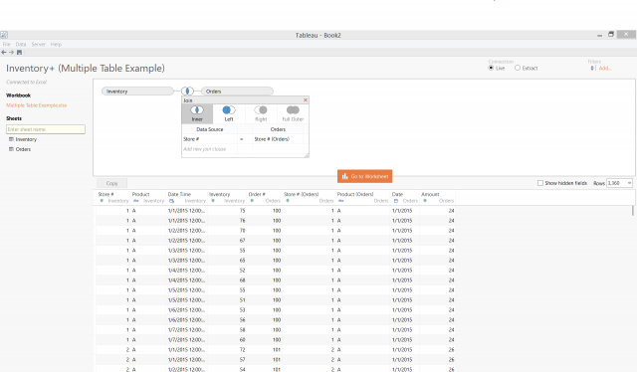Click the back arrow in toolbar
Image resolution: width=637 pixels, height=372 pixels.
(x=4, y=52)
